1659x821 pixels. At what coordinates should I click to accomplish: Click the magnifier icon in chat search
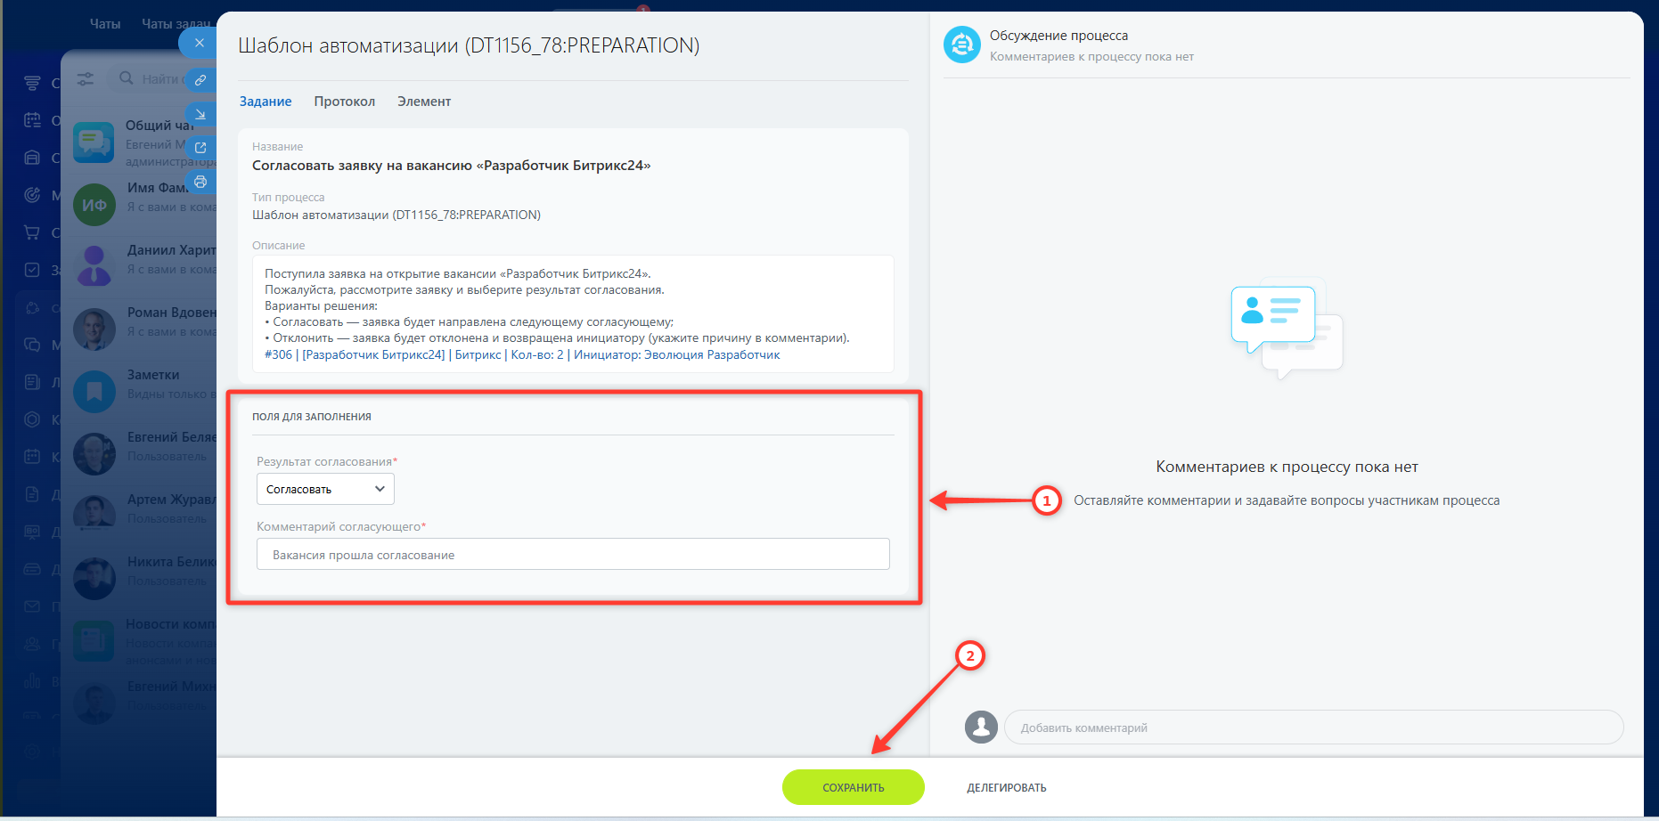pyautogui.click(x=127, y=78)
